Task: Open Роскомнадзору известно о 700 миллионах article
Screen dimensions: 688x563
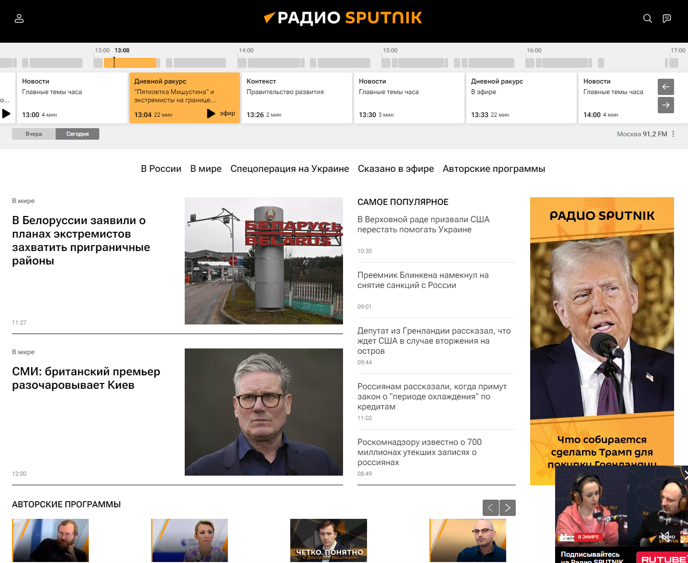Action: coord(419,452)
